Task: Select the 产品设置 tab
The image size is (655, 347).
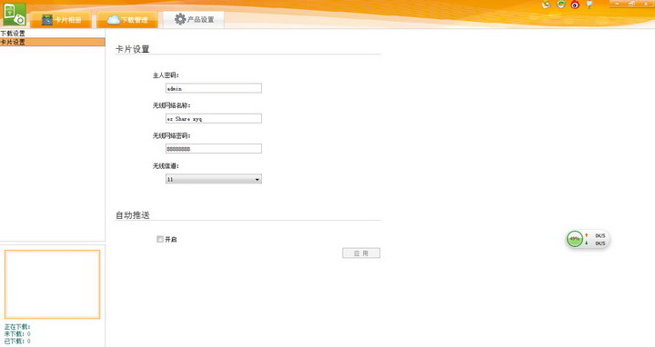Action: click(194, 19)
